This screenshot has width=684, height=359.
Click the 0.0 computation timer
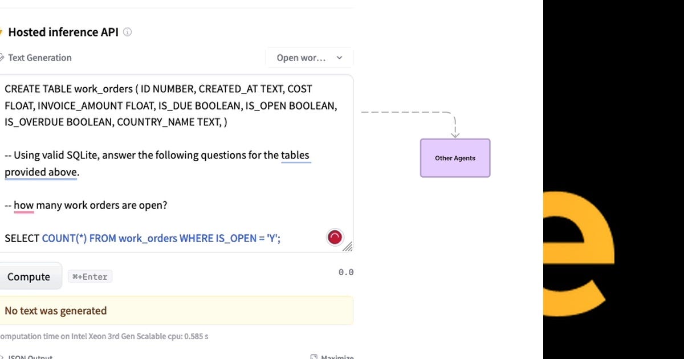(x=345, y=272)
